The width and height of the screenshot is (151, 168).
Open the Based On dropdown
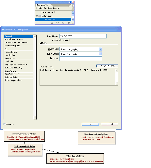[x=81, y=49]
